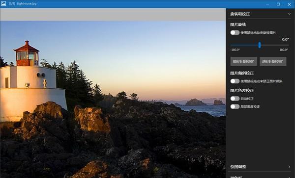Minimize the image viewer window
The image size is (295, 178).
268,4
